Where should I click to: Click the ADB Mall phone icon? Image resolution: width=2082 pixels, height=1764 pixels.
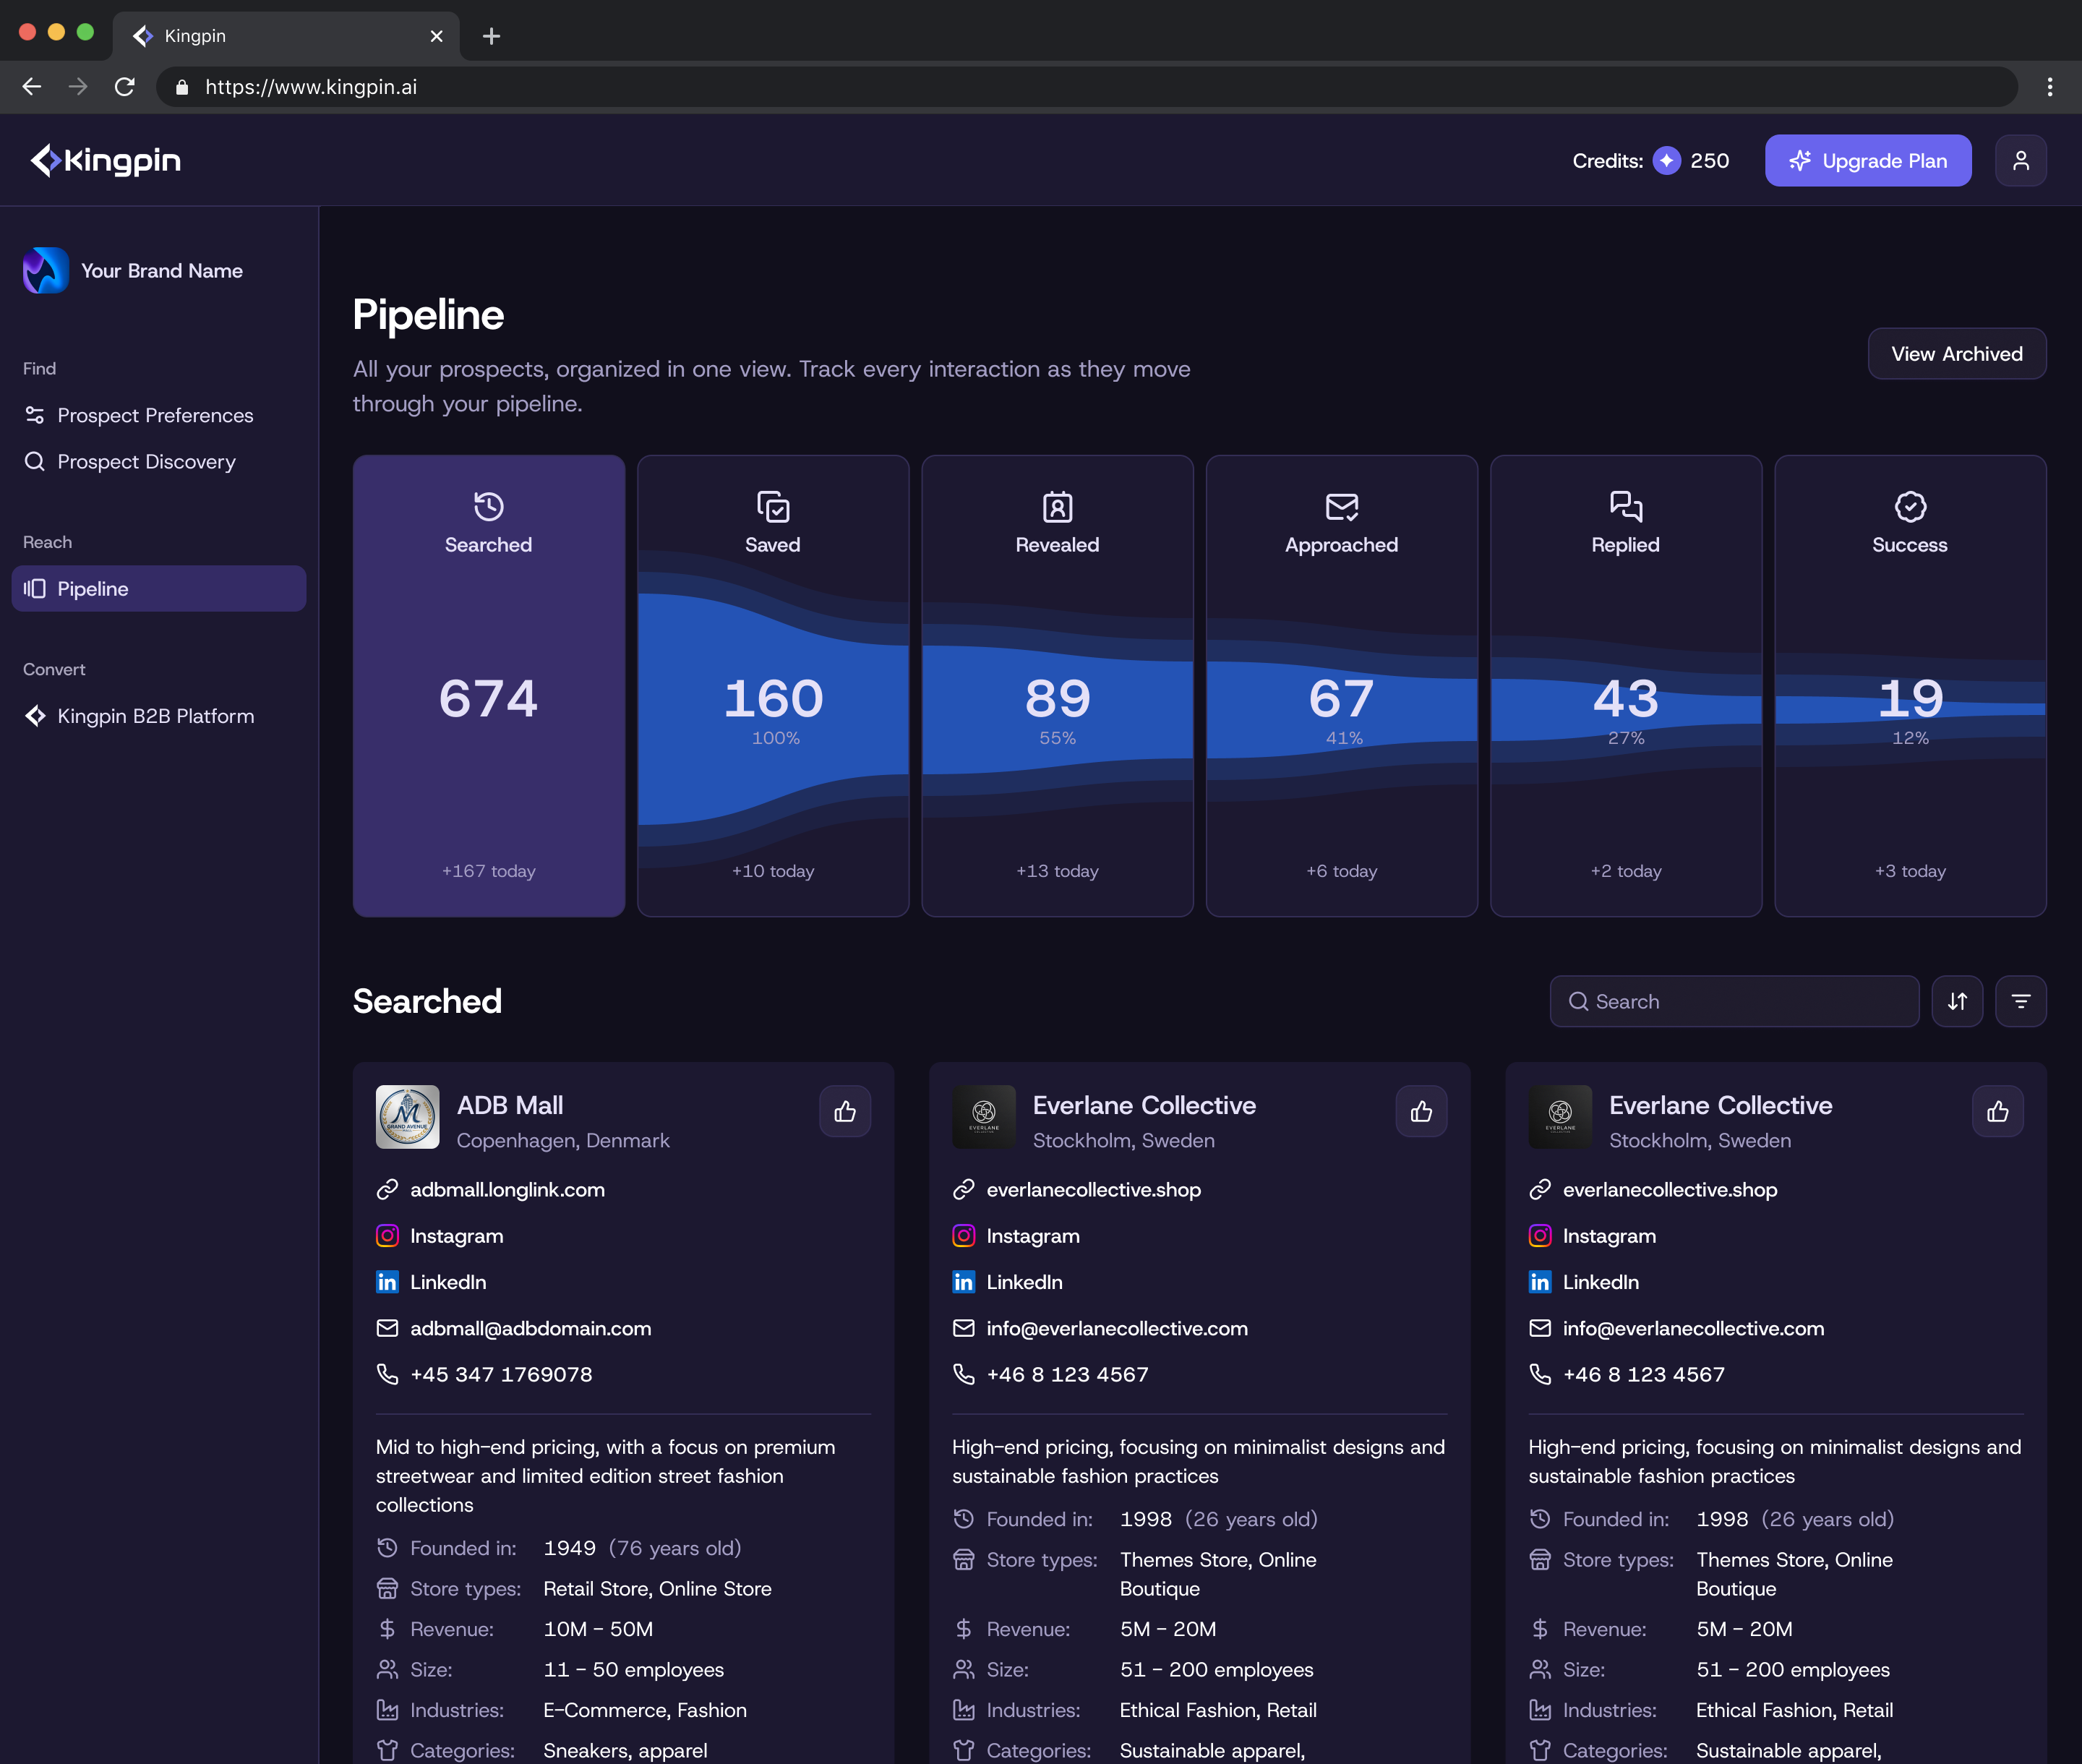tap(387, 1374)
